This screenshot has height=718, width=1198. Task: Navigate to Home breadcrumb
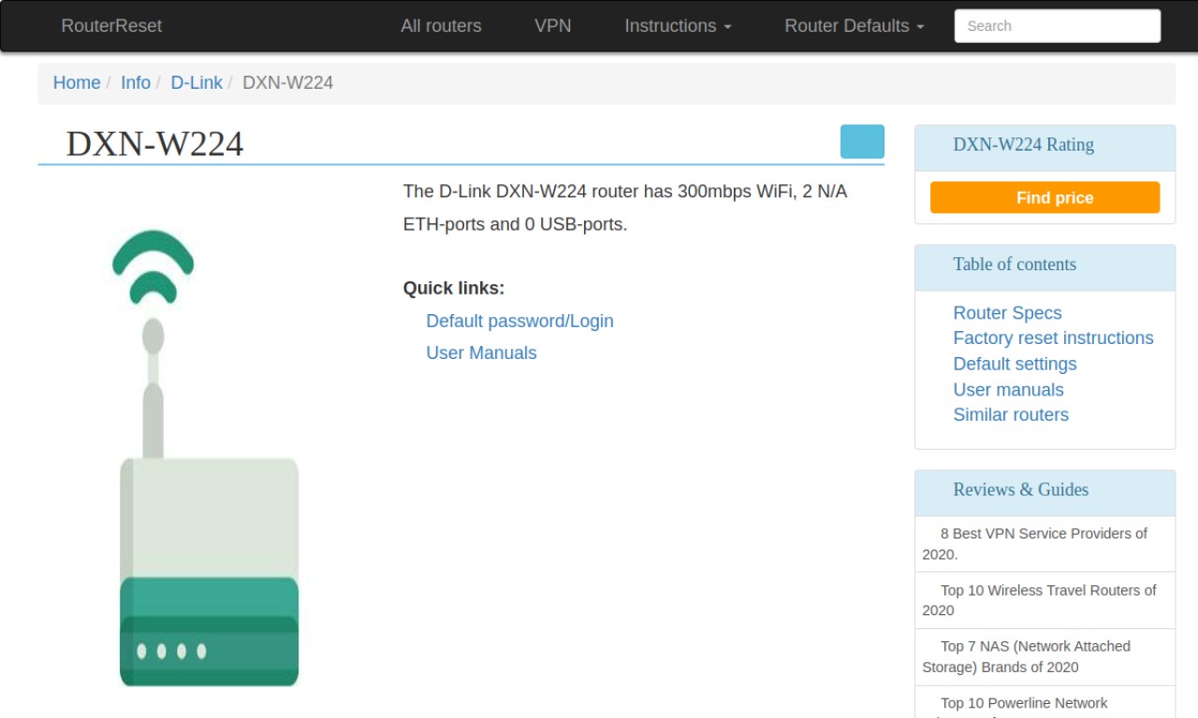pyautogui.click(x=77, y=82)
